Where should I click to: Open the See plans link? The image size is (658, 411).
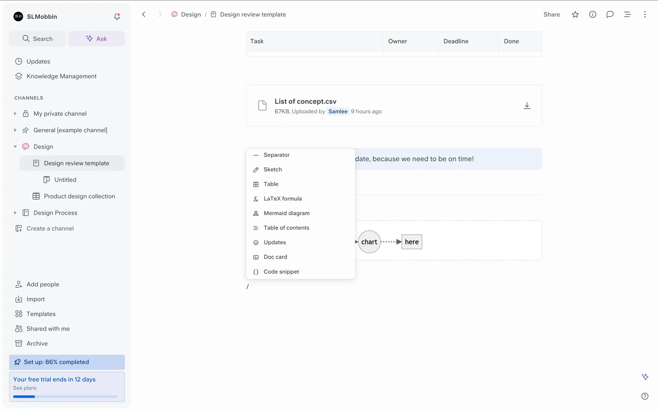25,388
